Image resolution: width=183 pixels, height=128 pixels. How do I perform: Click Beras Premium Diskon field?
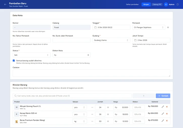[139, 121]
